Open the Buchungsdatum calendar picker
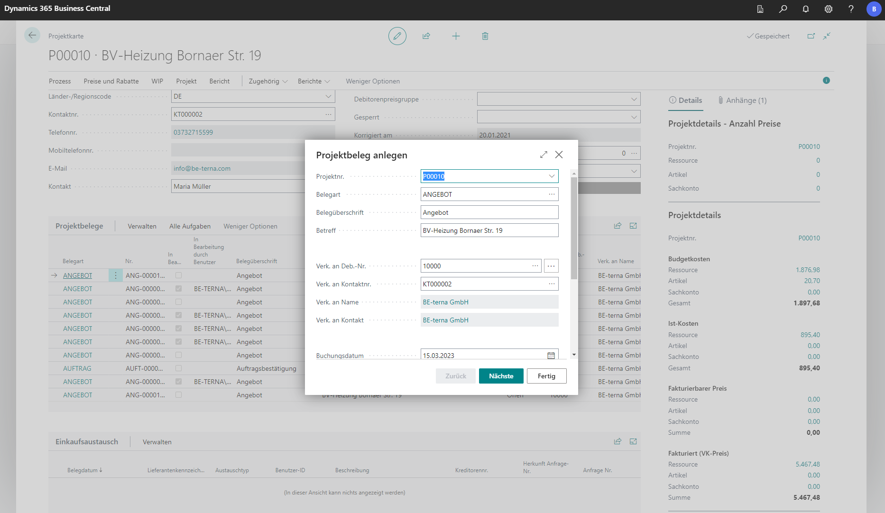This screenshot has width=885, height=513. [x=551, y=356]
